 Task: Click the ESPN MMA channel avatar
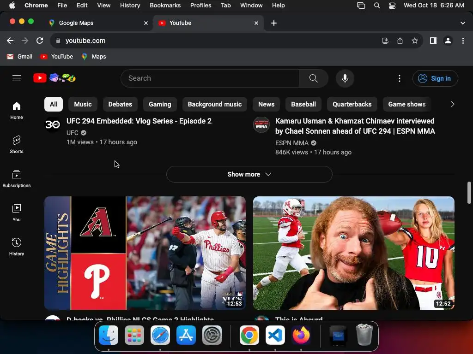261,124
